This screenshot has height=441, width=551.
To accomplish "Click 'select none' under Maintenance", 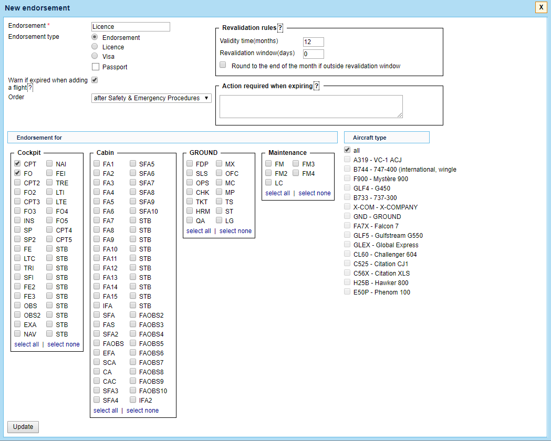I will (315, 193).
